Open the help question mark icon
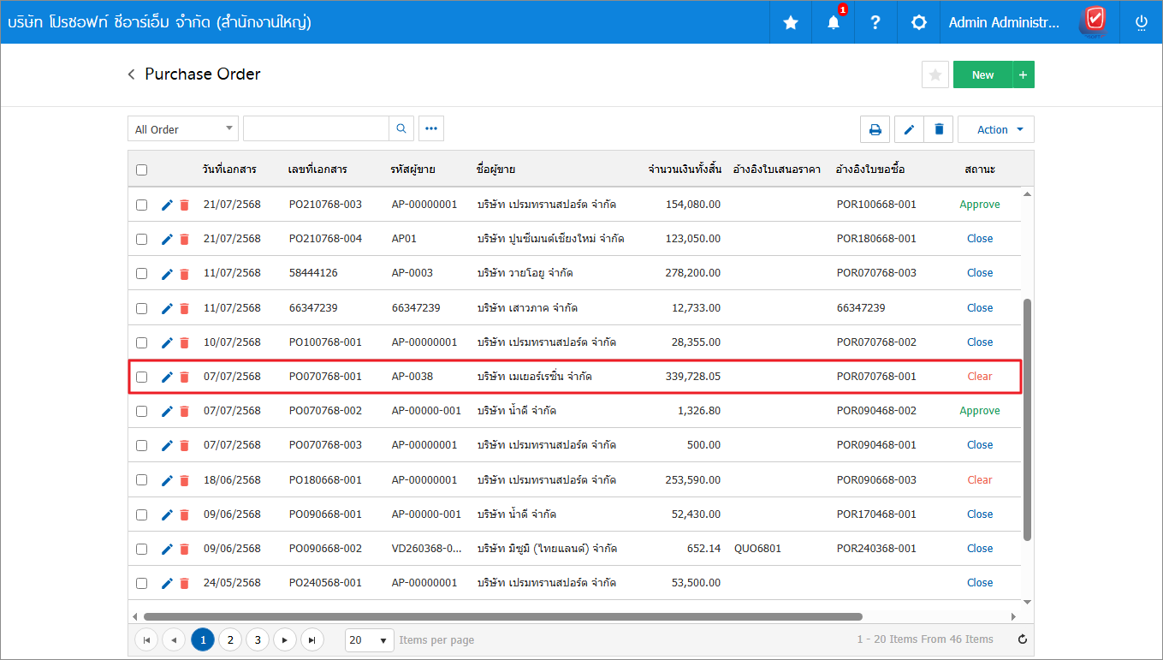This screenshot has width=1163, height=660. coord(875,23)
